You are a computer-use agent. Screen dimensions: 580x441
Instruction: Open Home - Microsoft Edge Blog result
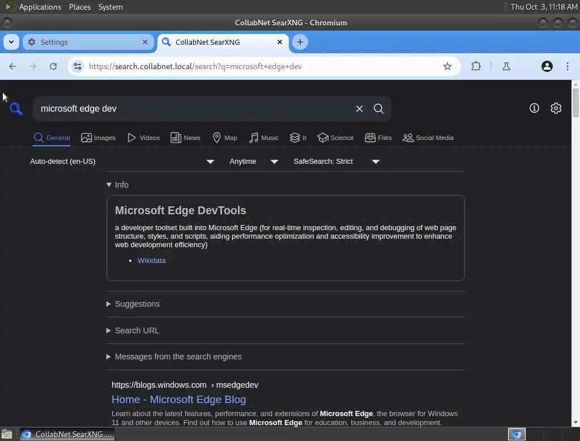[x=178, y=400]
